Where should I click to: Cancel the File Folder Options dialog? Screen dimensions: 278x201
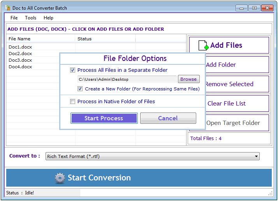point(168,118)
